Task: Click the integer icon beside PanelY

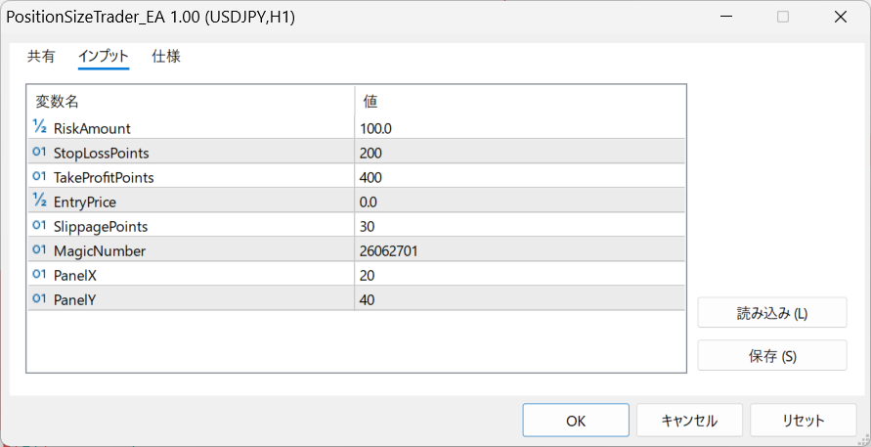Action: point(39,298)
